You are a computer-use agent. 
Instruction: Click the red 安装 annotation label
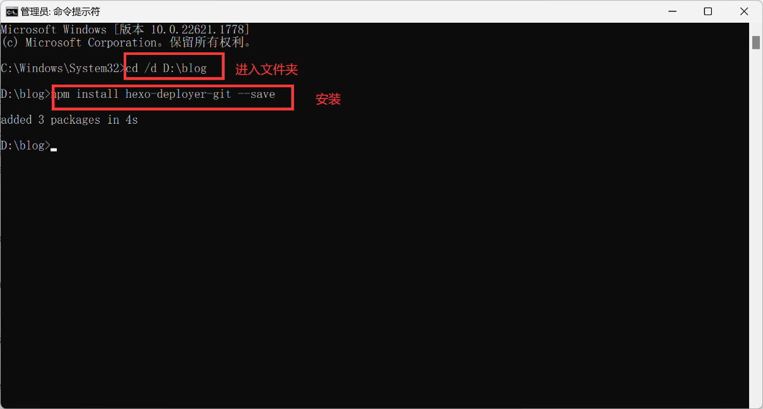tap(328, 99)
